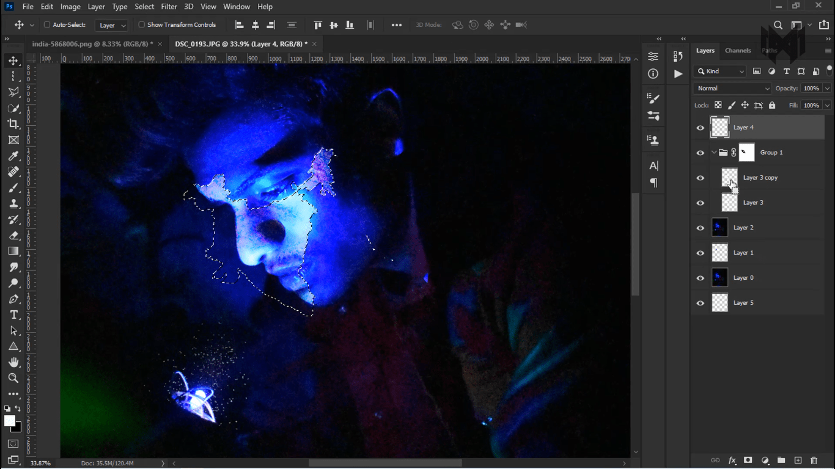Click the background color swatch

[18, 428]
